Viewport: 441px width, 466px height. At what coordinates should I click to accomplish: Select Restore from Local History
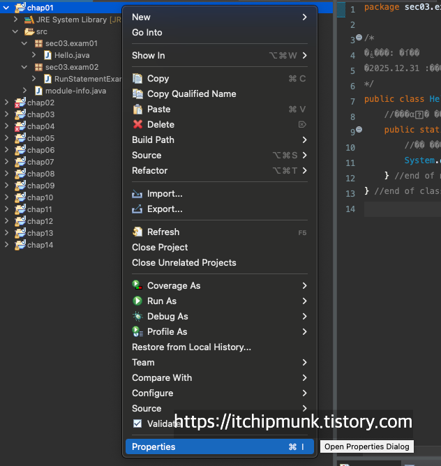click(x=220, y=347)
